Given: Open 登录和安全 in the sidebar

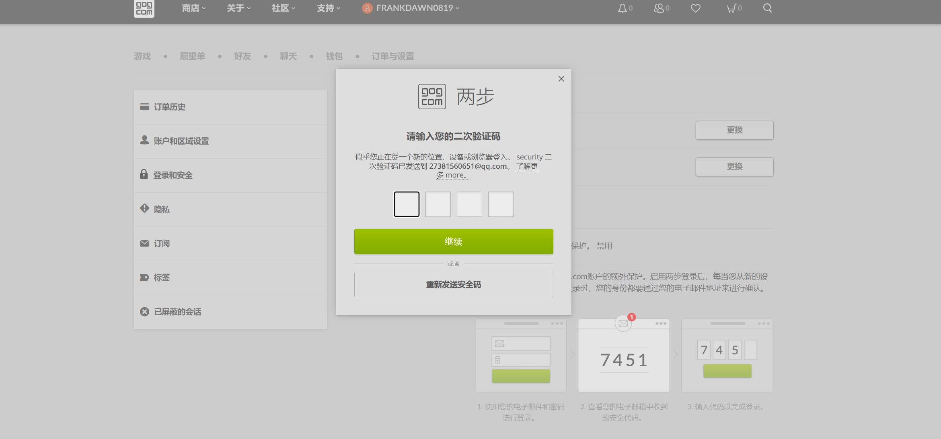Looking at the screenshot, I should click(230, 175).
